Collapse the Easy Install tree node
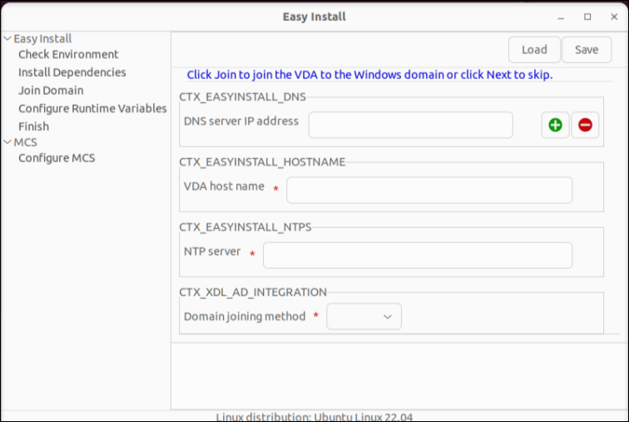629x422 pixels. pos(7,38)
